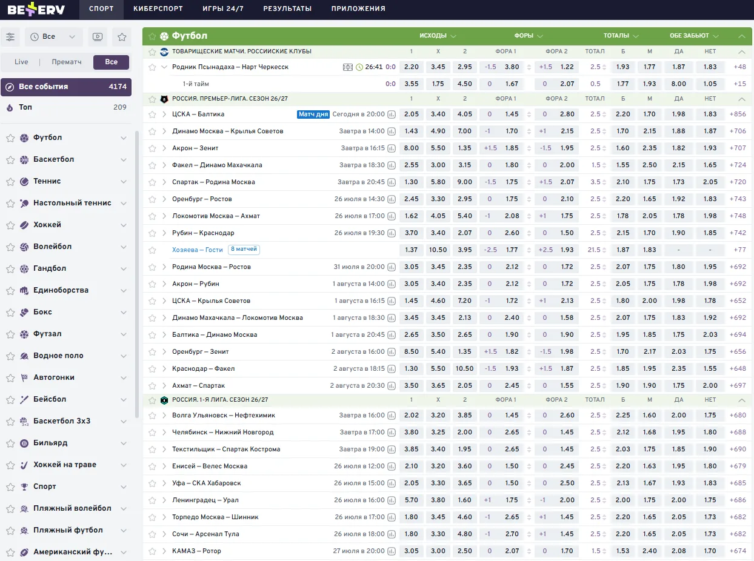Screen dimensions: 754x561
Task: Open statistics icon for ЦСКА – Балтика
Action: 392,114
